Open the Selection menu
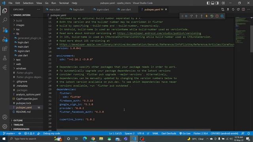The width and height of the screenshot is (253, 142). click(x=28, y=3)
